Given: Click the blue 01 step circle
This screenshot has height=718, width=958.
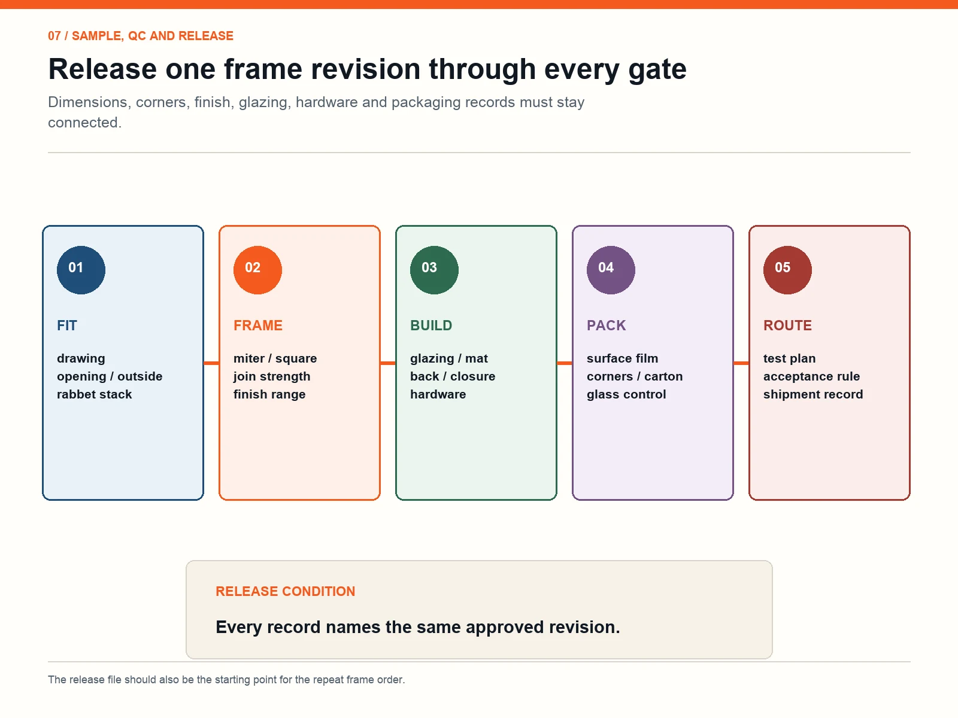Looking at the screenshot, I should click(x=81, y=270).
